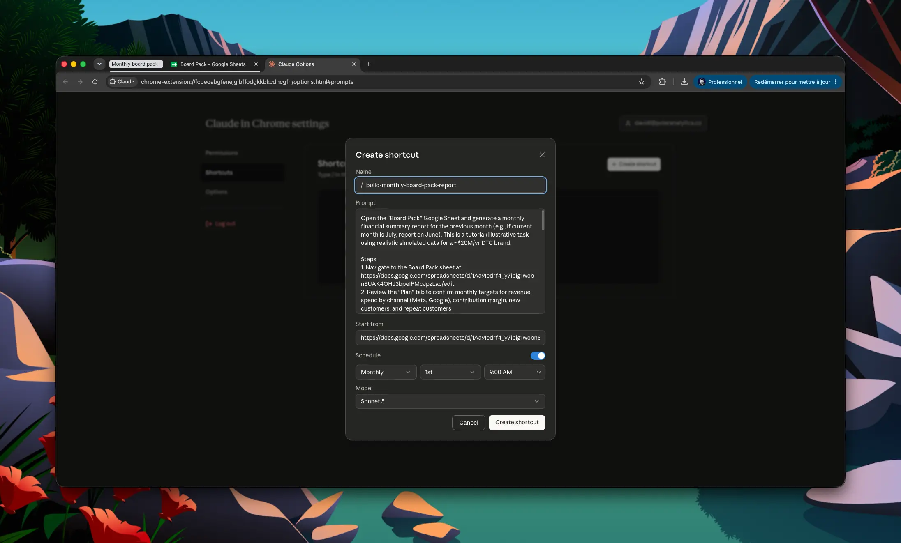Click the Start from URL field

[x=450, y=338]
